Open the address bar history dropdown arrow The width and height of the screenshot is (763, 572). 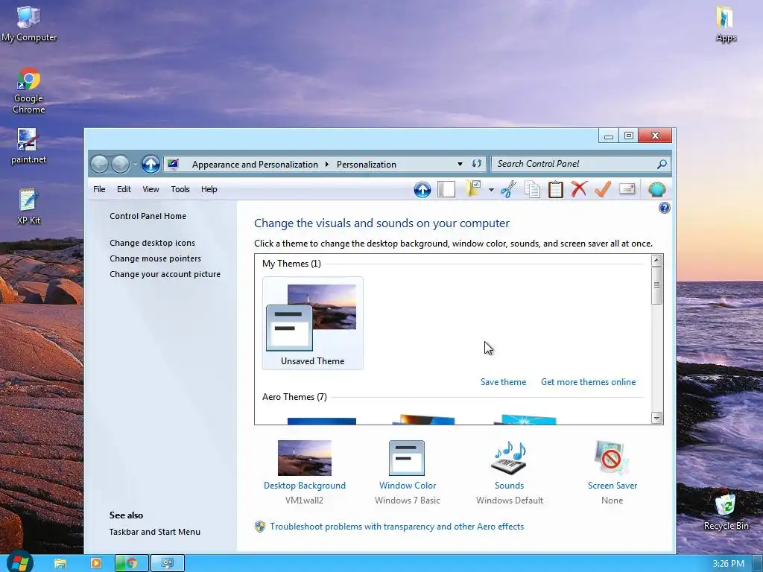coord(460,165)
